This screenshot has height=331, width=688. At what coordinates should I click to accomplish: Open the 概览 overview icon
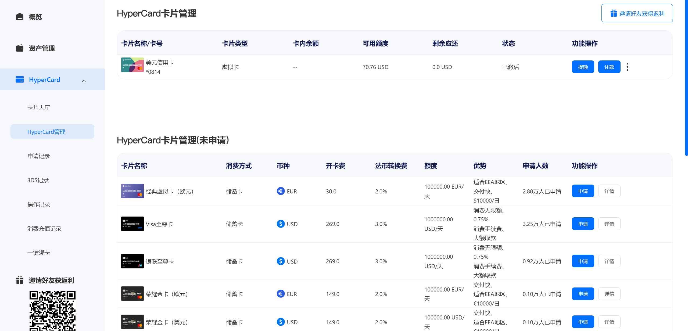point(20,17)
